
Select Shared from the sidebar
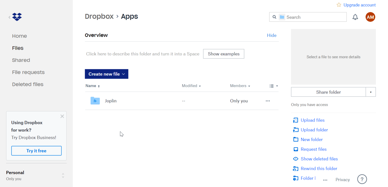(21, 60)
